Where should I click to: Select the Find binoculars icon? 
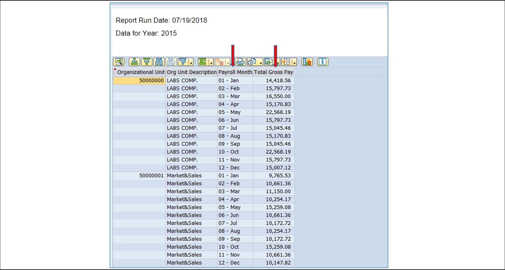click(x=159, y=62)
